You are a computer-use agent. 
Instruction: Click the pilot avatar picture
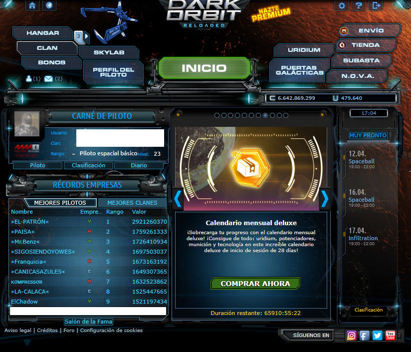tap(27, 123)
